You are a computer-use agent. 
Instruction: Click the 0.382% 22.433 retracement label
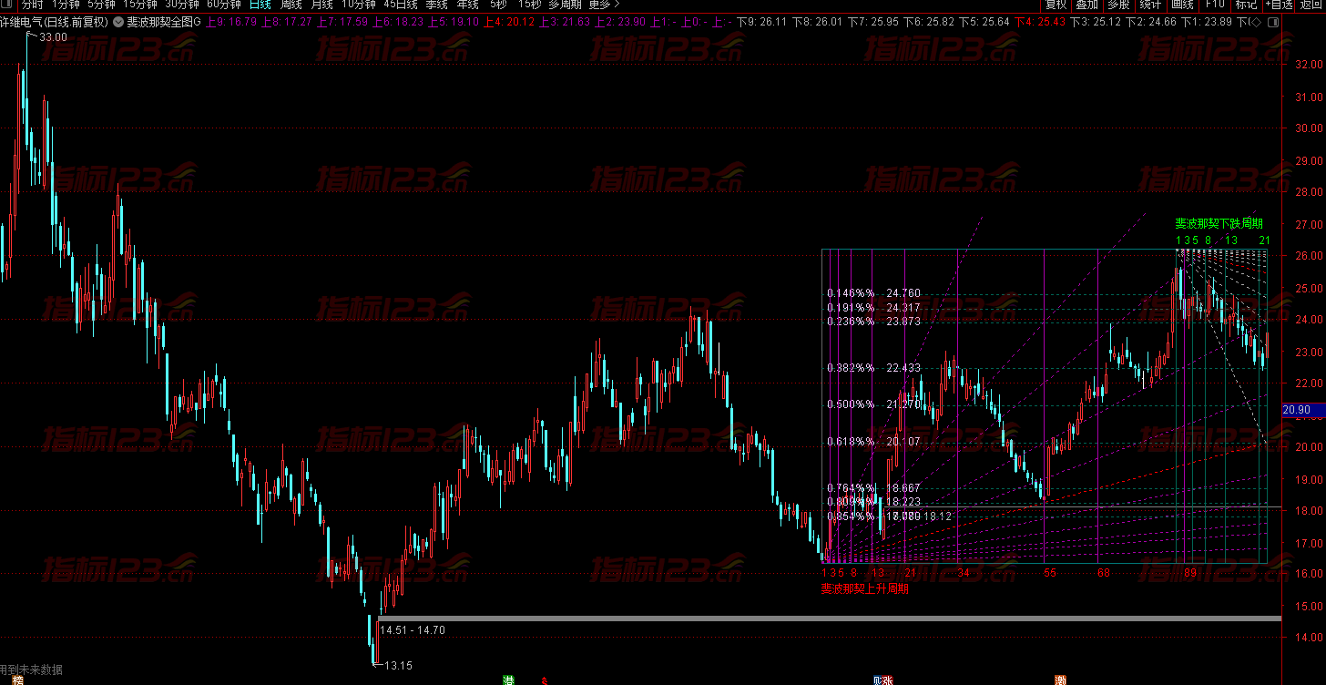click(x=874, y=368)
